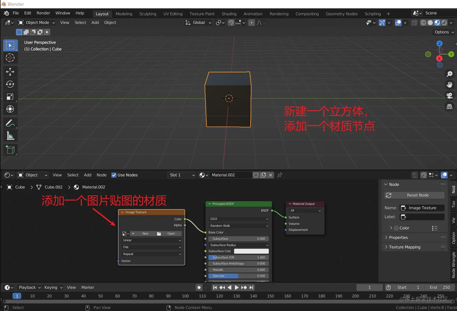Click the Add Cube tool icon

pyautogui.click(x=10, y=150)
